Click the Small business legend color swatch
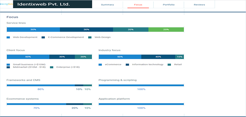This screenshot has height=117, width=246. [8, 65]
